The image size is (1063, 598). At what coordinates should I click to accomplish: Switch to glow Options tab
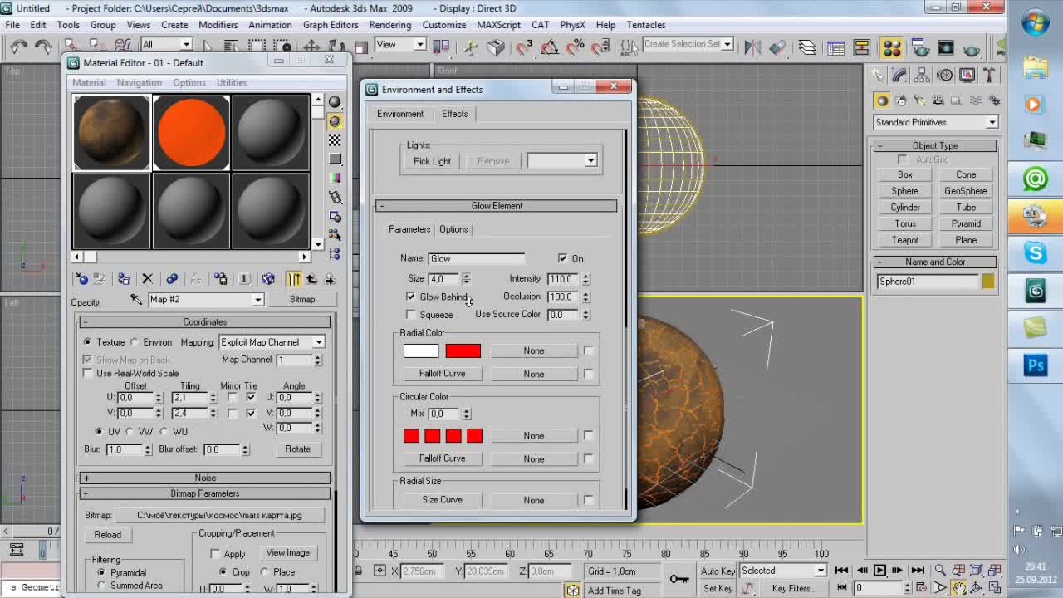(453, 229)
